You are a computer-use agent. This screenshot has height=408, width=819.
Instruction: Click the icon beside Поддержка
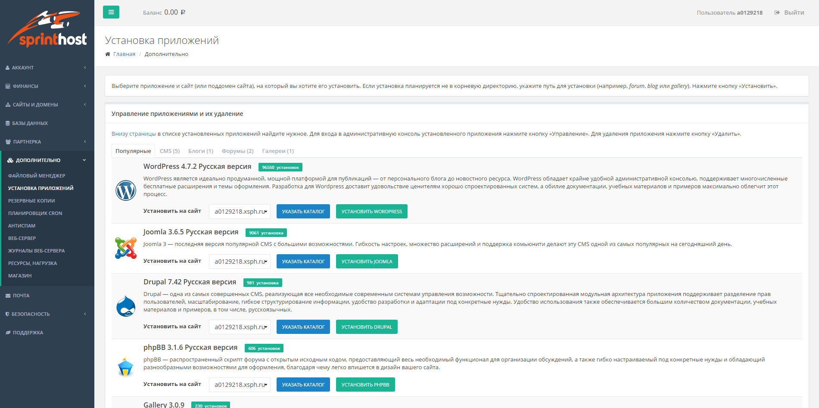click(8, 333)
